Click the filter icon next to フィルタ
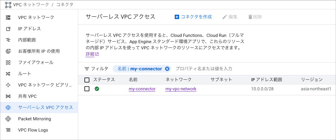Image resolution: width=336 pixels, height=140 pixels. (x=87, y=69)
